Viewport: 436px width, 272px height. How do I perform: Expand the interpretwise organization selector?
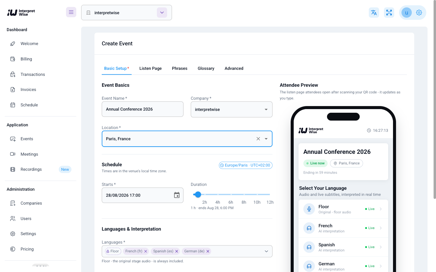point(162,12)
